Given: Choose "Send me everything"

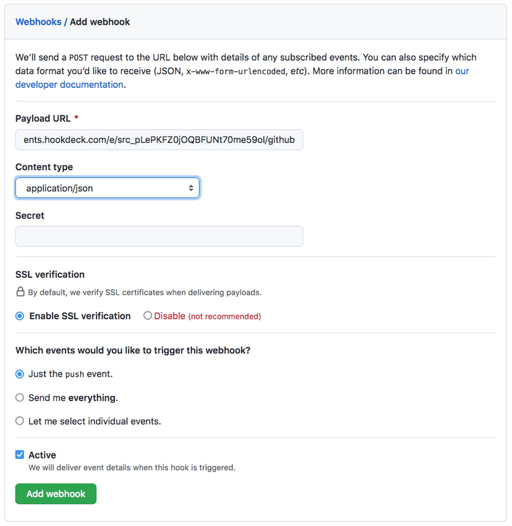Looking at the screenshot, I should pyautogui.click(x=19, y=398).
